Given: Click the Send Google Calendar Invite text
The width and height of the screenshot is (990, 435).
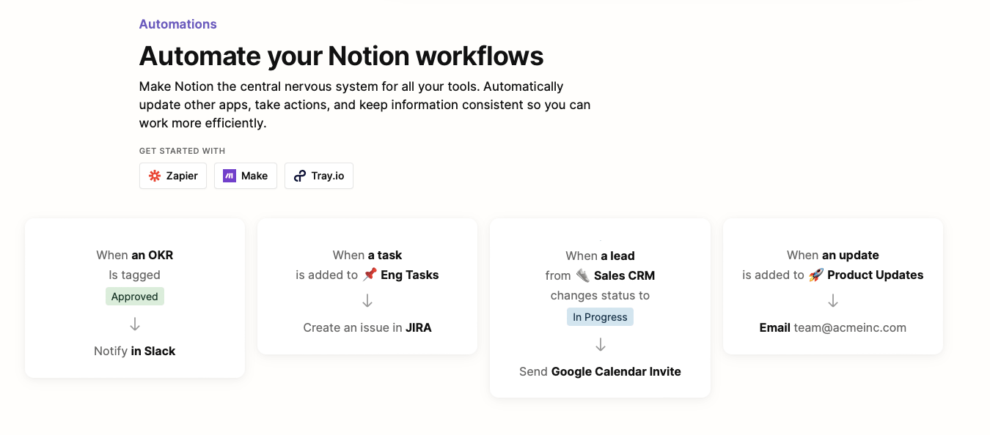Looking at the screenshot, I should tap(600, 371).
